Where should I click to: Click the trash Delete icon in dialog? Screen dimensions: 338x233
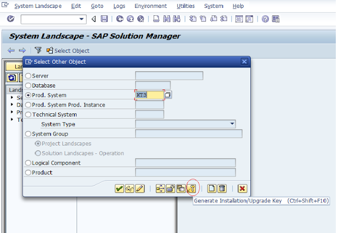coord(222,189)
